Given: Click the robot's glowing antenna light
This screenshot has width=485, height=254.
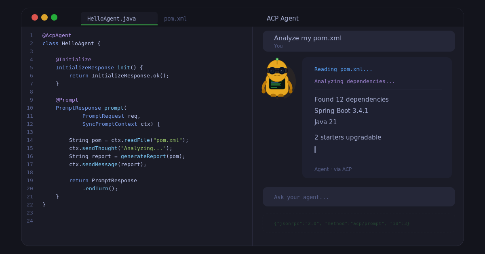Looking at the screenshot, I should tap(277, 58).
